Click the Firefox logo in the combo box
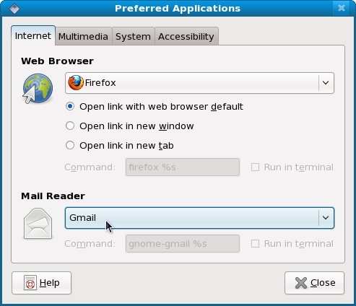 click(76, 82)
